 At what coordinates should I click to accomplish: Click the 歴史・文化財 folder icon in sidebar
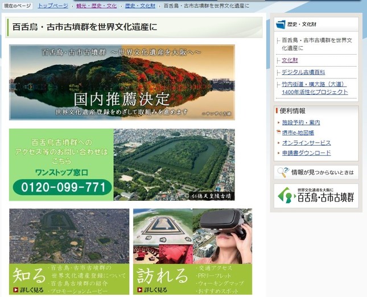pyautogui.click(x=281, y=24)
